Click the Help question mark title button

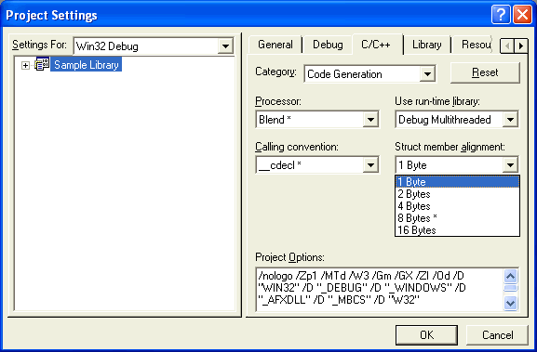(501, 15)
